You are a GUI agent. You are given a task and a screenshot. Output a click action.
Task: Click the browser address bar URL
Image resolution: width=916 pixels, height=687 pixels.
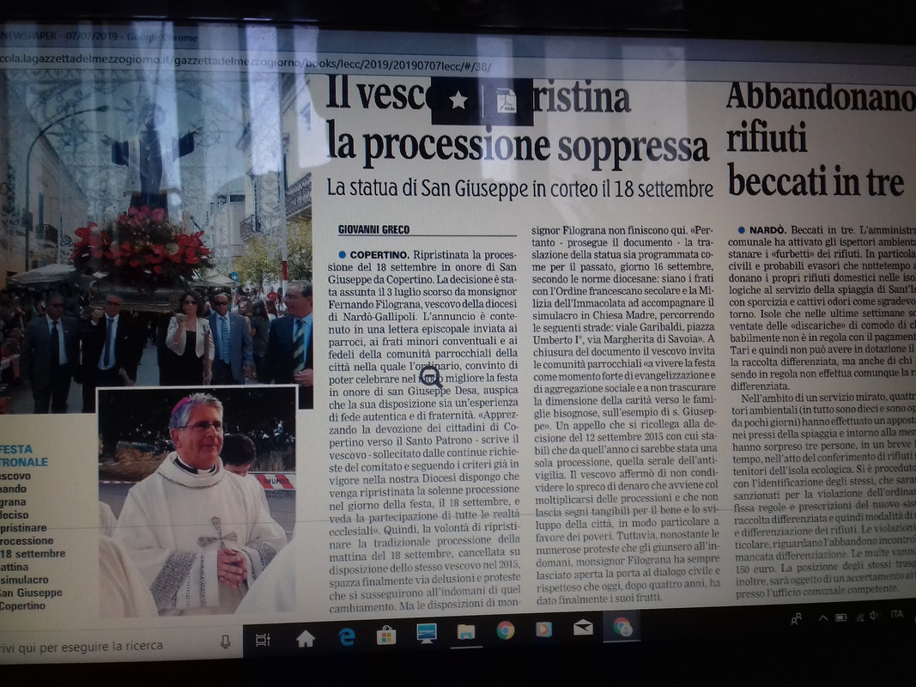[246, 61]
